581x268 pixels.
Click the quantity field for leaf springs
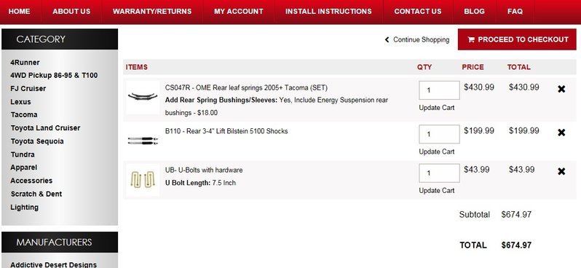pos(439,90)
